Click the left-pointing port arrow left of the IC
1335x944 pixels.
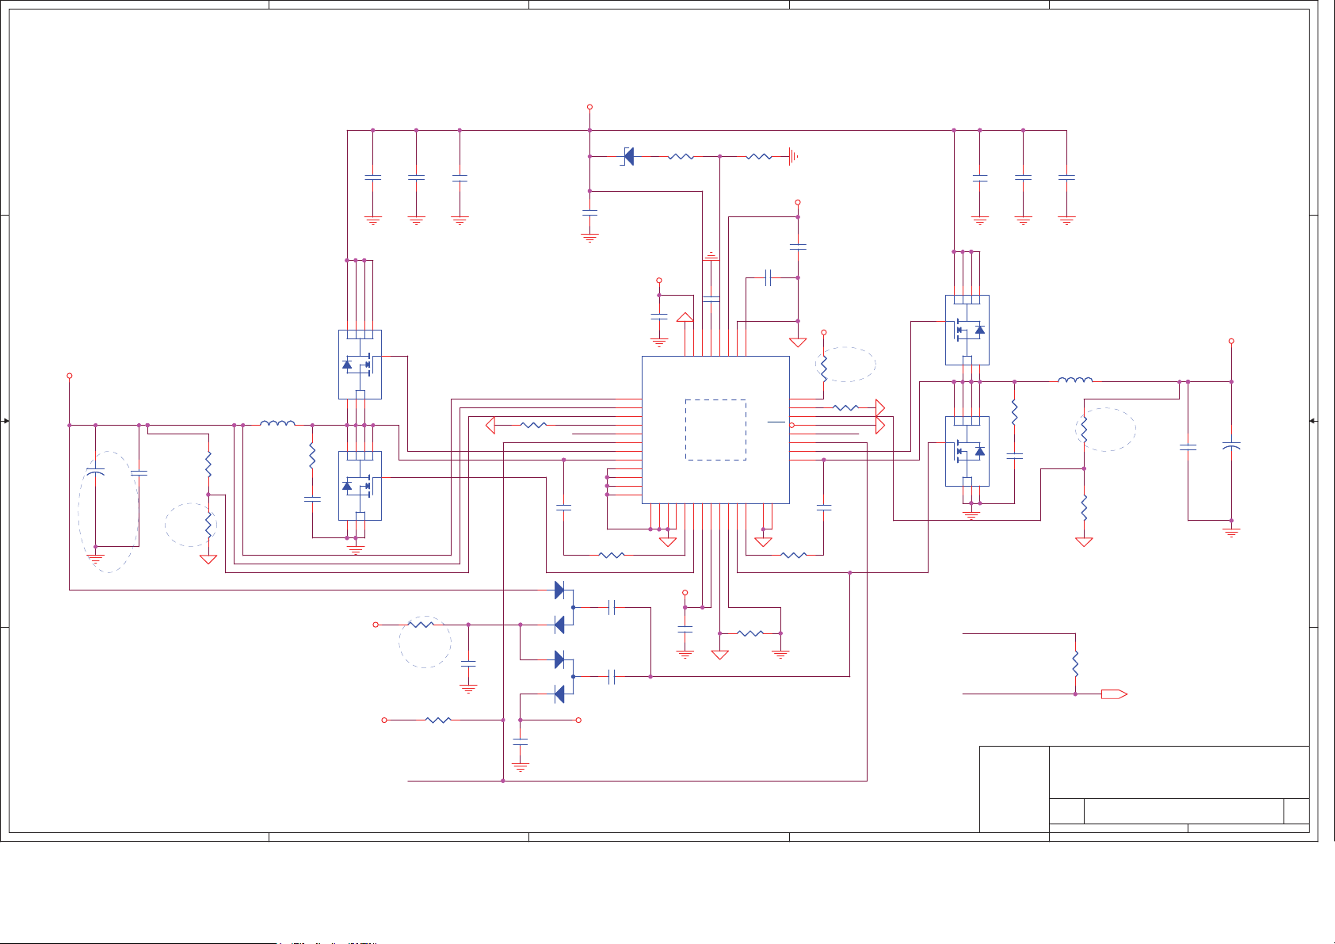coord(490,426)
